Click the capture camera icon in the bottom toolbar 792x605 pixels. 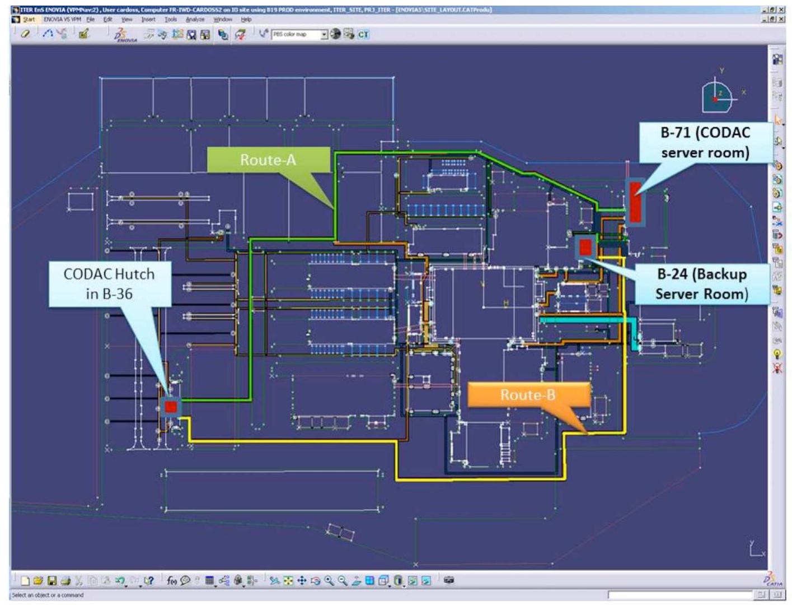[x=448, y=581]
